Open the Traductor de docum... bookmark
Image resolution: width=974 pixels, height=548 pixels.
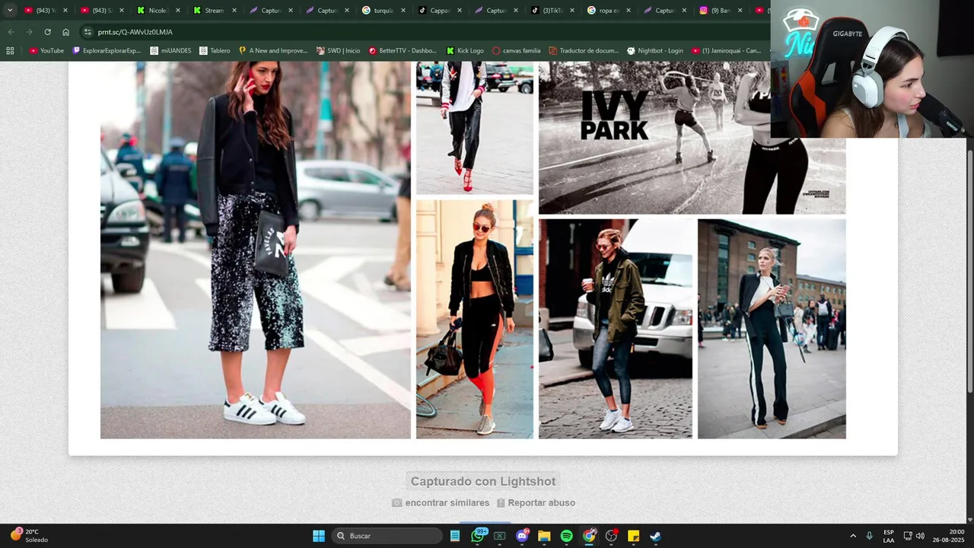584,51
